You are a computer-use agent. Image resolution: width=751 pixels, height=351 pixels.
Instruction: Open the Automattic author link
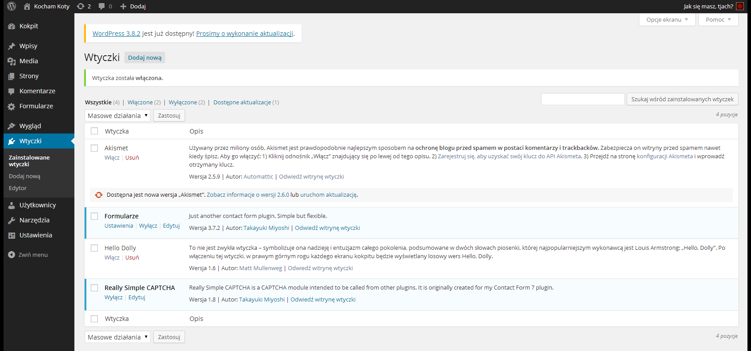pyautogui.click(x=259, y=176)
